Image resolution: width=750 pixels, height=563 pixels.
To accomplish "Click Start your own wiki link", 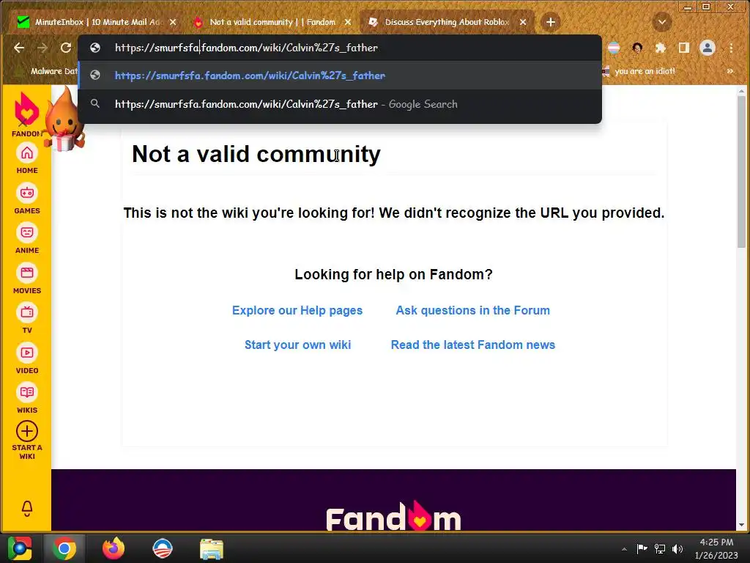I will tap(297, 345).
